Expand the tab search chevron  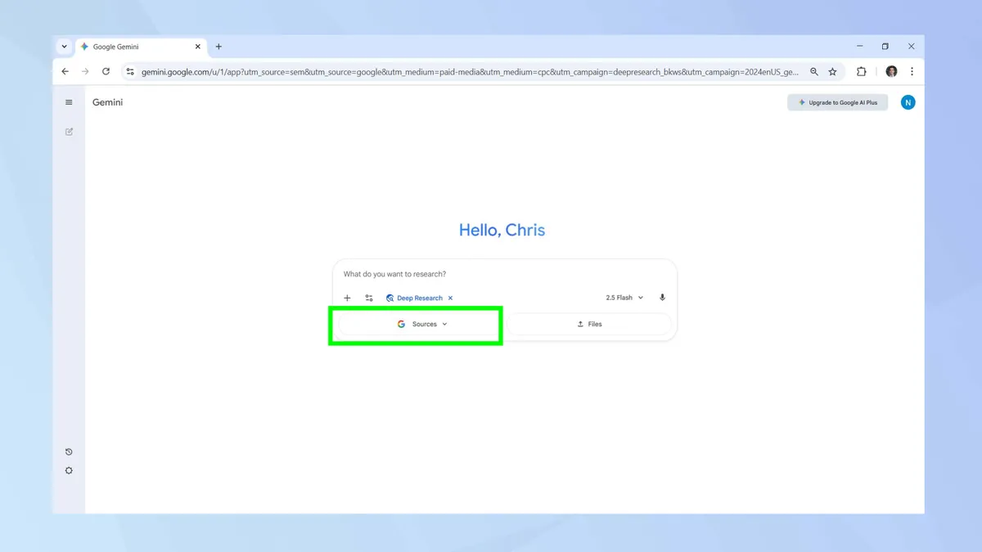tap(64, 47)
